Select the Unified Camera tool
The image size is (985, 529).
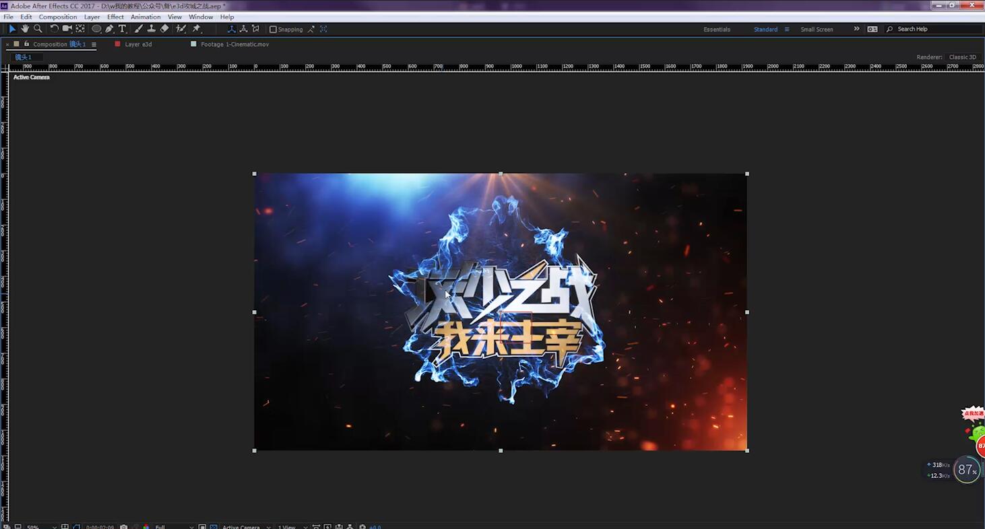(67, 29)
